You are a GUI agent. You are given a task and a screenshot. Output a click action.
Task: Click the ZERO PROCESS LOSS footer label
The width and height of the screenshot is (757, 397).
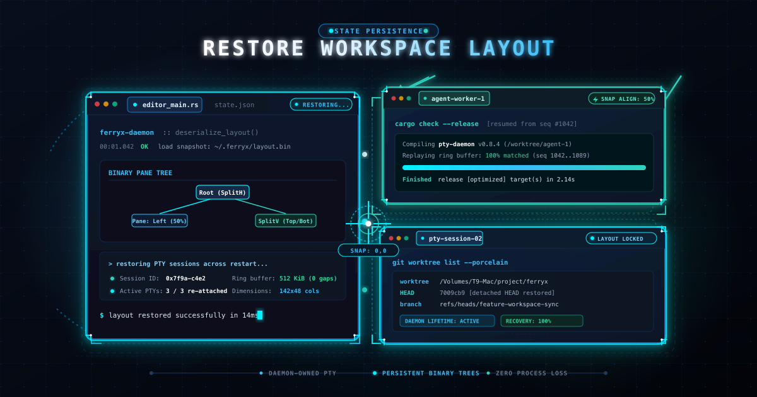click(531, 373)
